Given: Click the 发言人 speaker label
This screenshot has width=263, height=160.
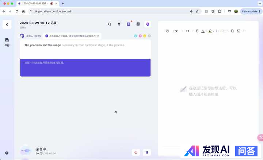Looking at the screenshot, I should click(x=30, y=36).
